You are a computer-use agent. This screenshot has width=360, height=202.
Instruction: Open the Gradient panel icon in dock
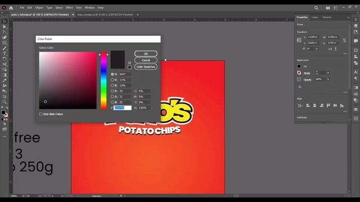(x=355, y=88)
